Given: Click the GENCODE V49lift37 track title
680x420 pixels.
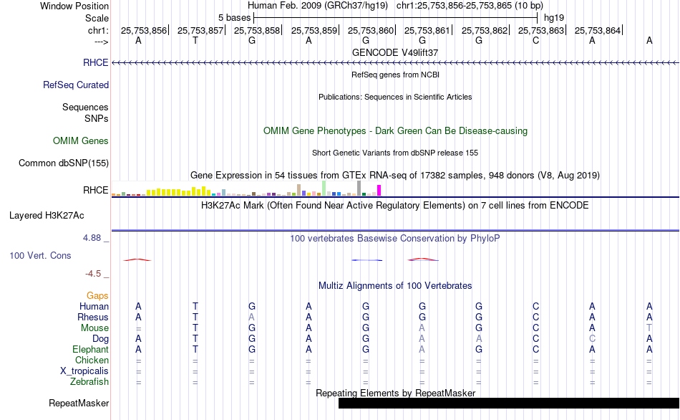Looking at the screenshot, I should [x=395, y=52].
